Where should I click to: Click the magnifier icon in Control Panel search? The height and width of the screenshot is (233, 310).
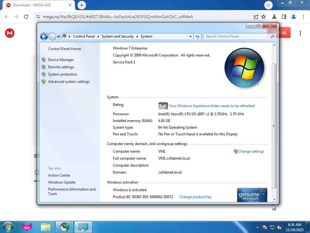pos(273,36)
